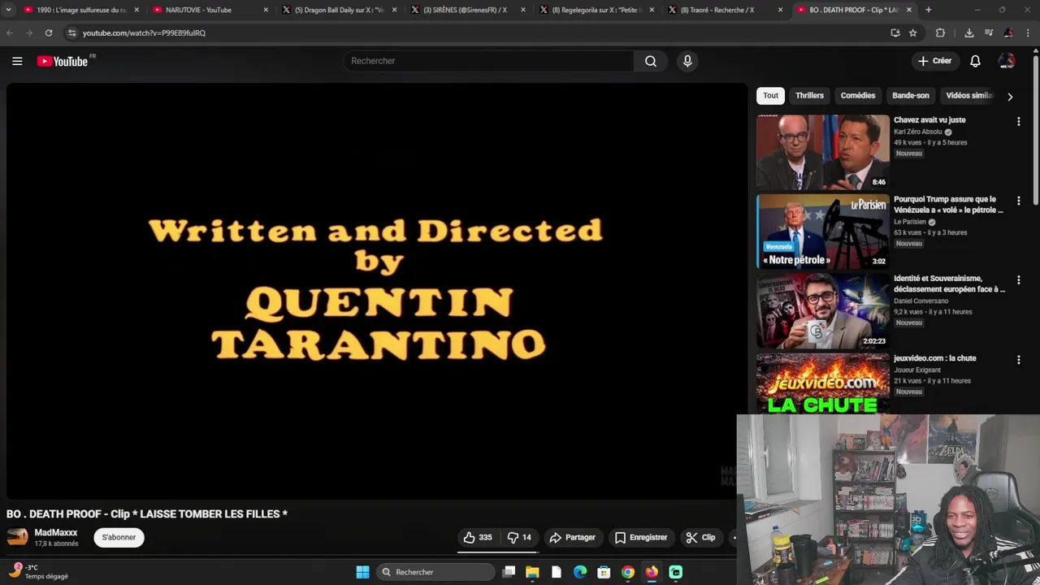Open the Windows Start menu
Image resolution: width=1040 pixels, height=585 pixels.
(363, 572)
